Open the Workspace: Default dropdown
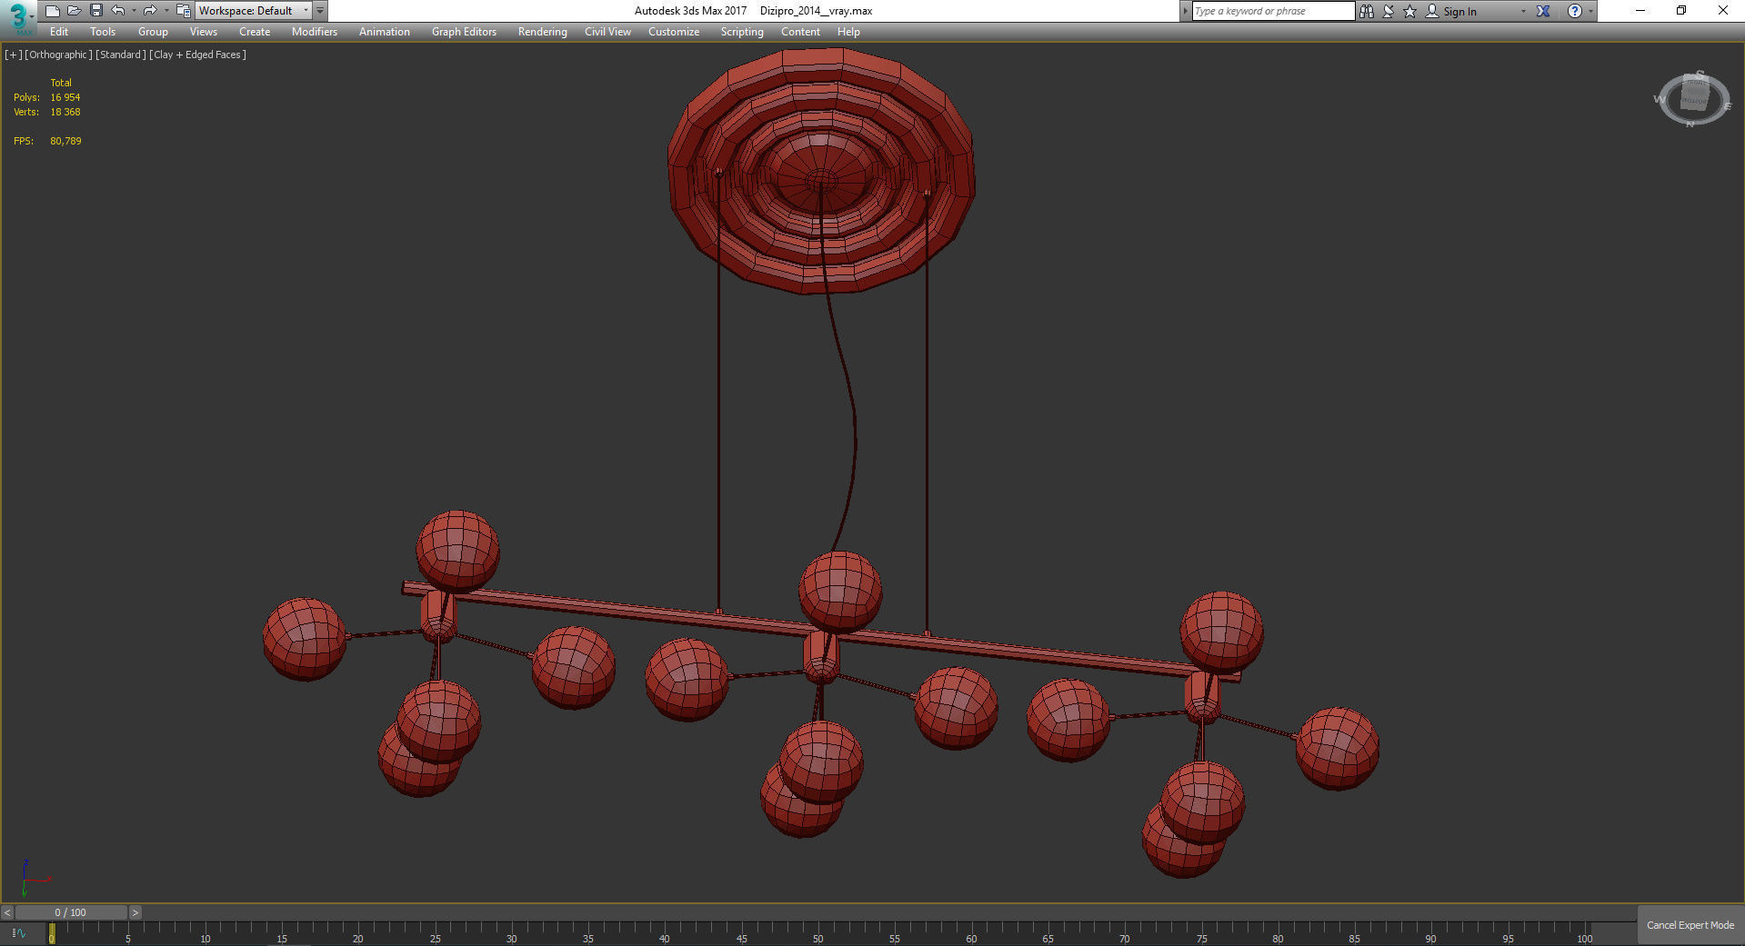1745x946 pixels. [x=254, y=11]
